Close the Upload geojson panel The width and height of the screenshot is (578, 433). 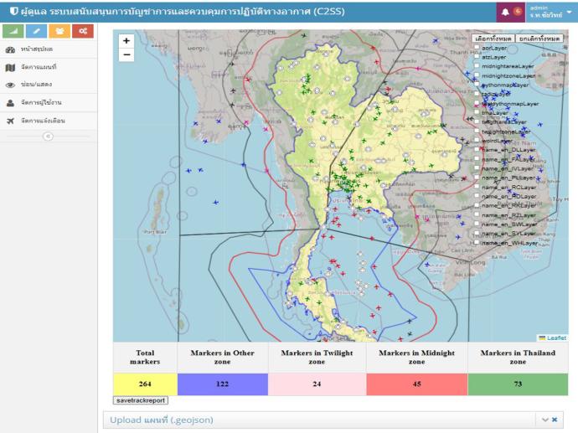click(555, 419)
